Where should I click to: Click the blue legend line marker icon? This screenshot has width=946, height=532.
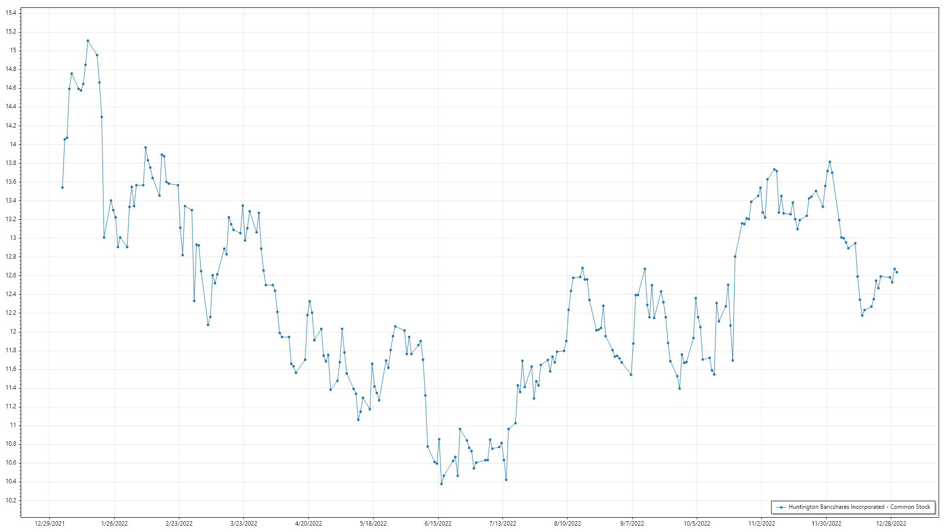click(x=781, y=507)
